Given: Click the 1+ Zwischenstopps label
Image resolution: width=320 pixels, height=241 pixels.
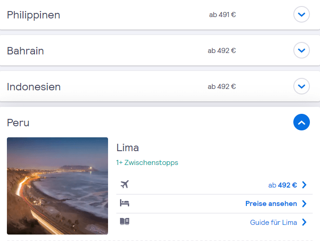Looking at the screenshot, I should [147, 163].
